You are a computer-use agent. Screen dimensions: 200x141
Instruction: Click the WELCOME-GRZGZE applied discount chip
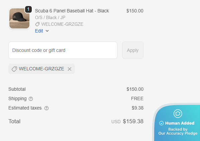click(41, 69)
